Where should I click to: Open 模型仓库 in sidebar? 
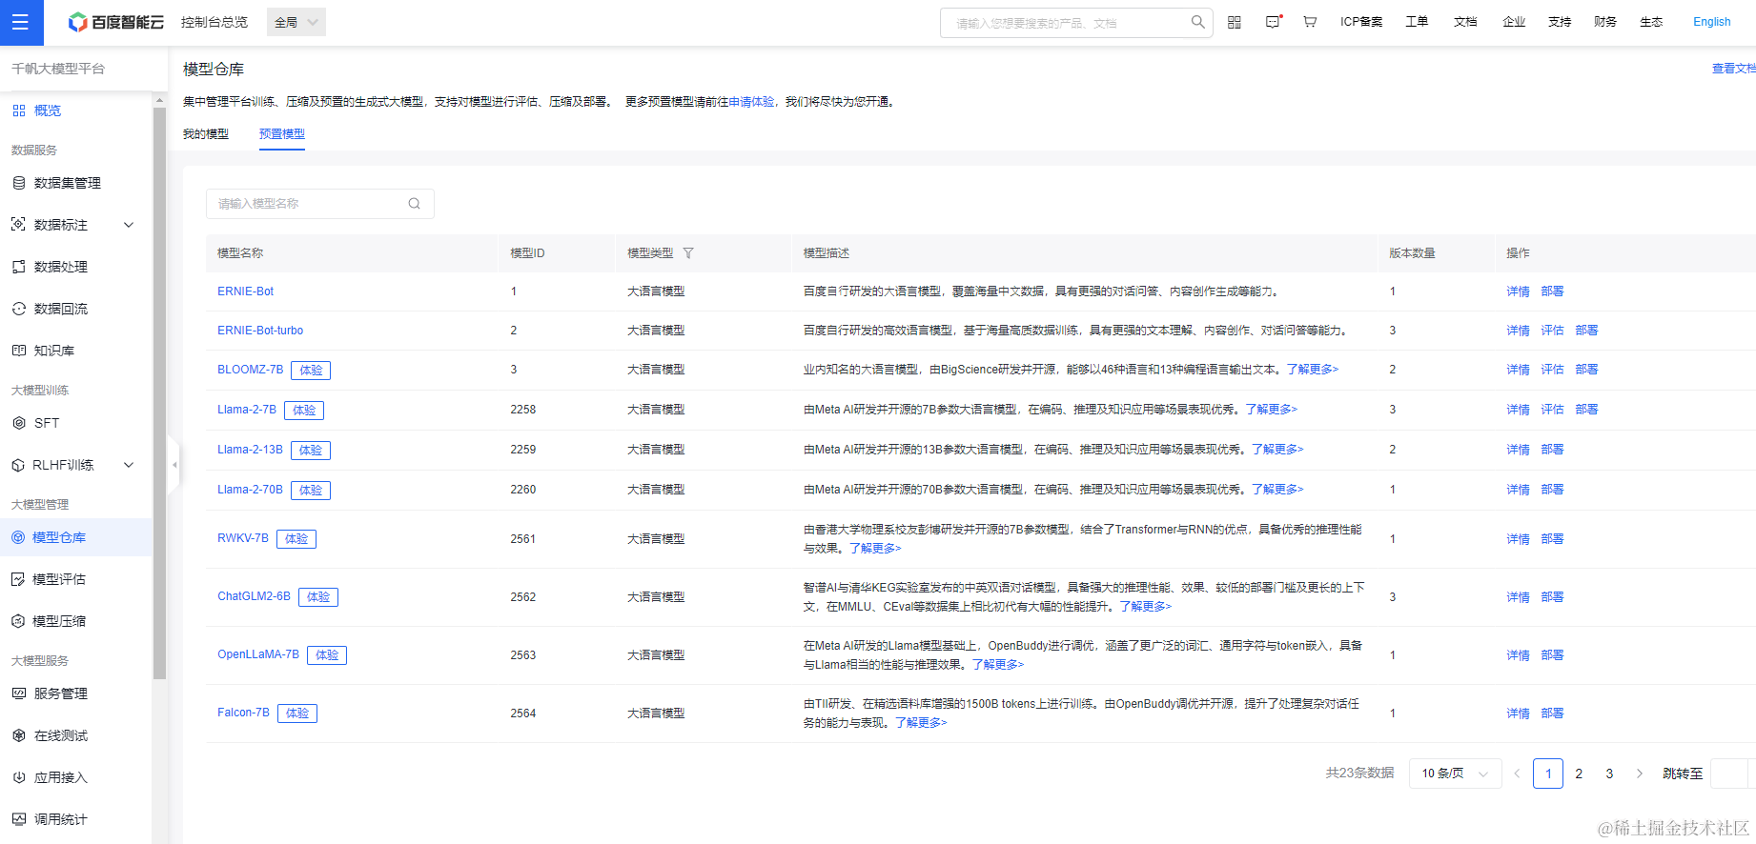(76, 537)
